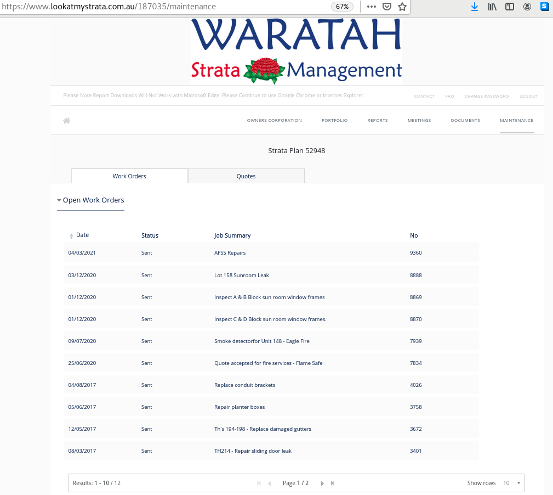553x495 pixels.
Task: Go to next results page
Action: coord(322,483)
